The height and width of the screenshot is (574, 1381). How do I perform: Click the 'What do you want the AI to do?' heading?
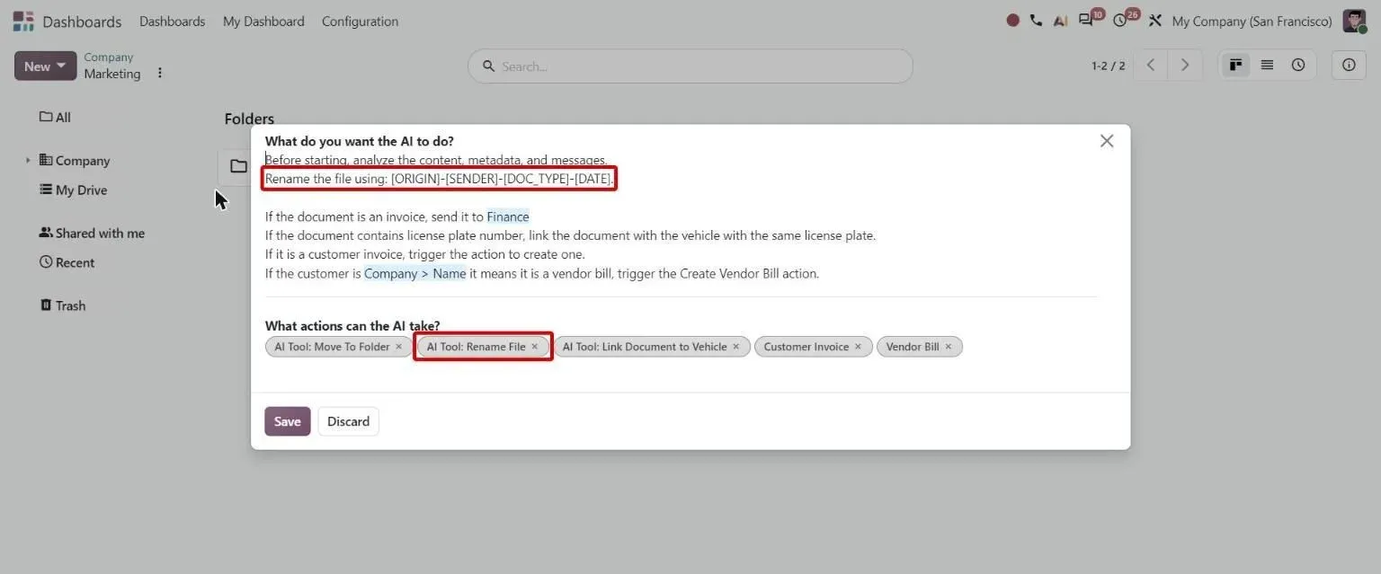point(360,141)
